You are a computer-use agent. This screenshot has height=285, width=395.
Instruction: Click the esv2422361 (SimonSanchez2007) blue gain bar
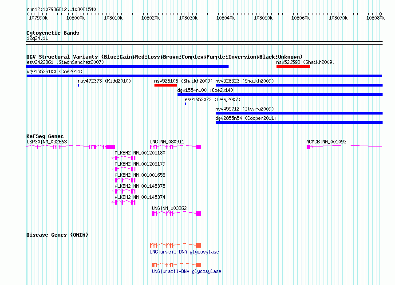pyautogui.click(x=127, y=67)
